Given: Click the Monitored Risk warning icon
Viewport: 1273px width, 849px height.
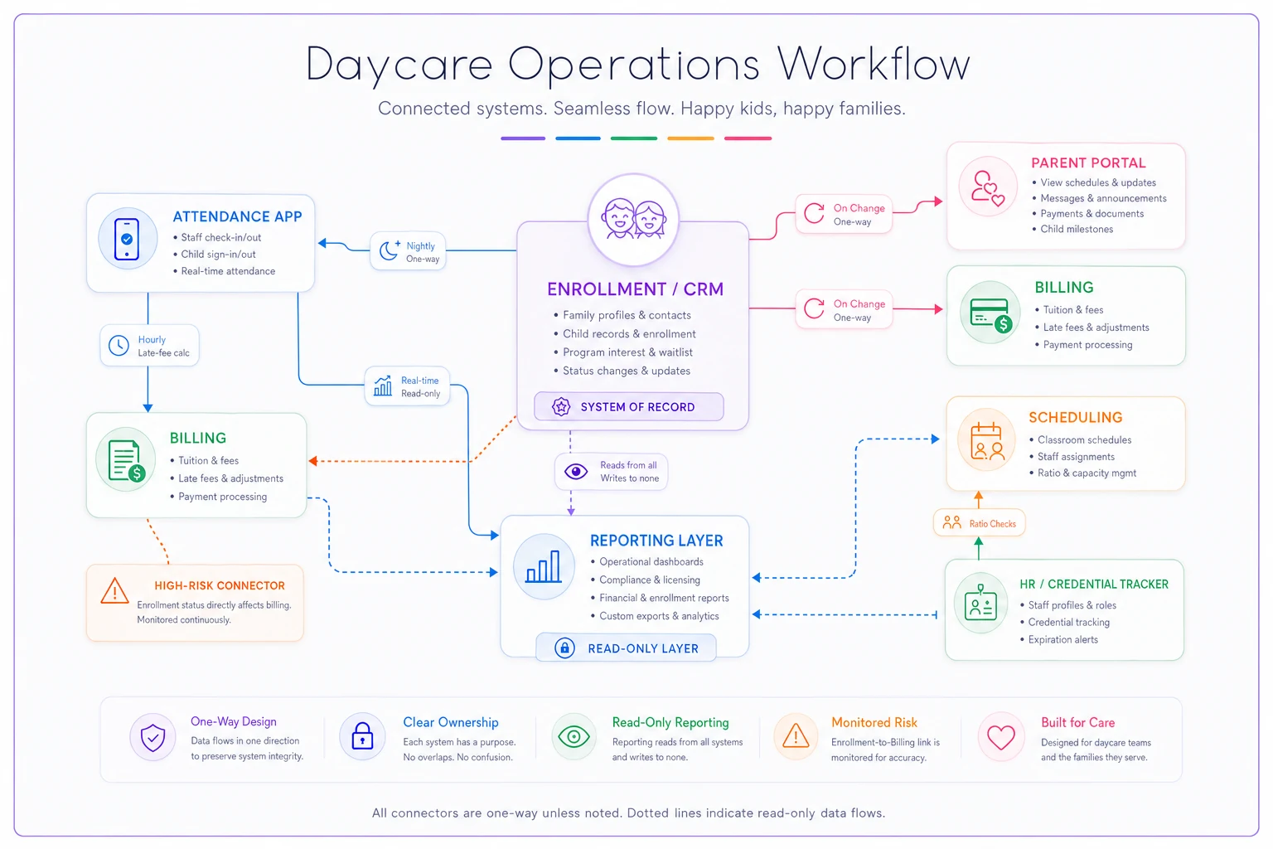Looking at the screenshot, I should pyautogui.click(x=796, y=735).
